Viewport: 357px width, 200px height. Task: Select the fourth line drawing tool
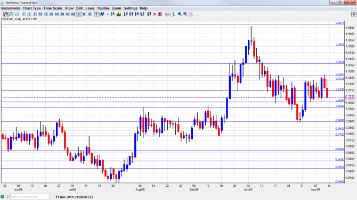coord(142,14)
